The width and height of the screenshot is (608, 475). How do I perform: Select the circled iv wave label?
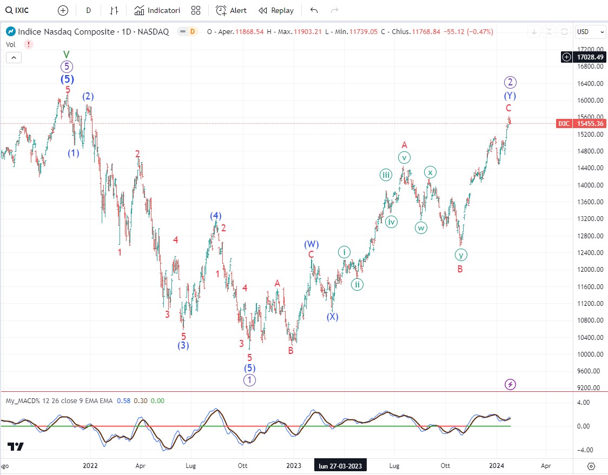coord(391,222)
